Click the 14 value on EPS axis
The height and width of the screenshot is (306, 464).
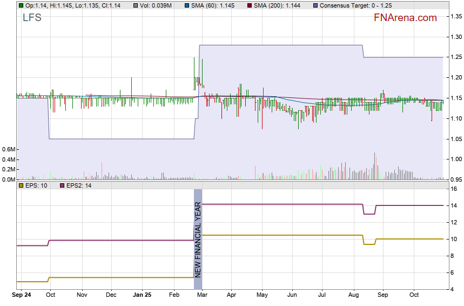pyautogui.click(x=454, y=205)
